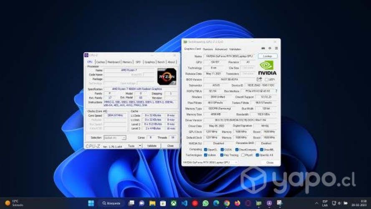Toggle the PhysX checkbox
This screenshot has width=371, height=209.
(243, 155)
